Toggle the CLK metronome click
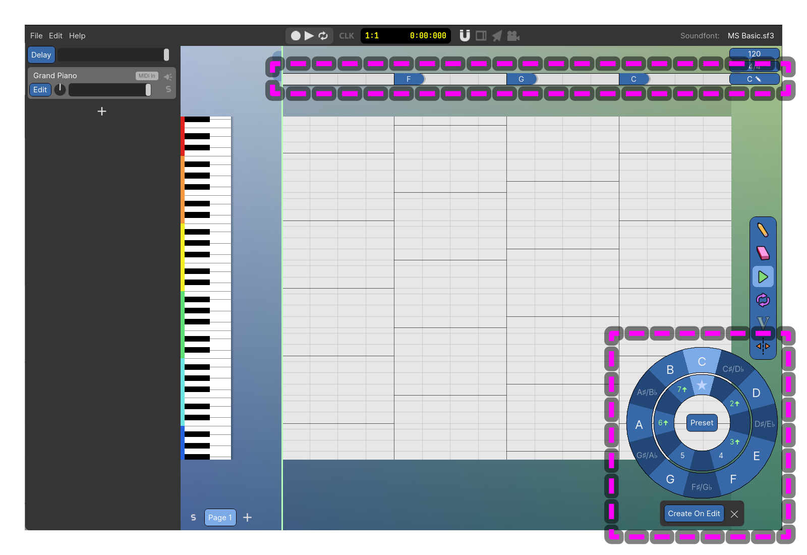Viewport: 807px width, 555px height. [347, 36]
